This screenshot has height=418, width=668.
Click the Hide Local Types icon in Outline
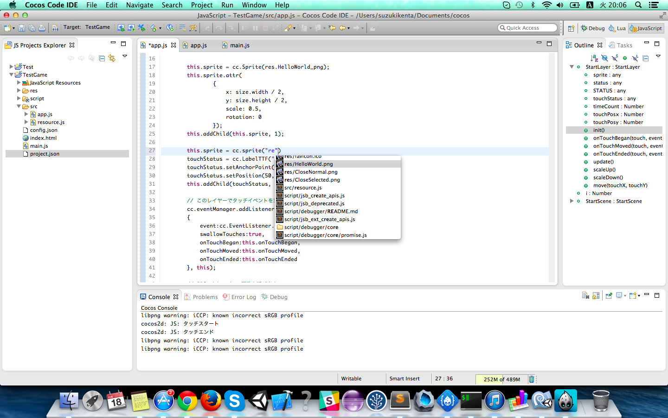(x=635, y=58)
